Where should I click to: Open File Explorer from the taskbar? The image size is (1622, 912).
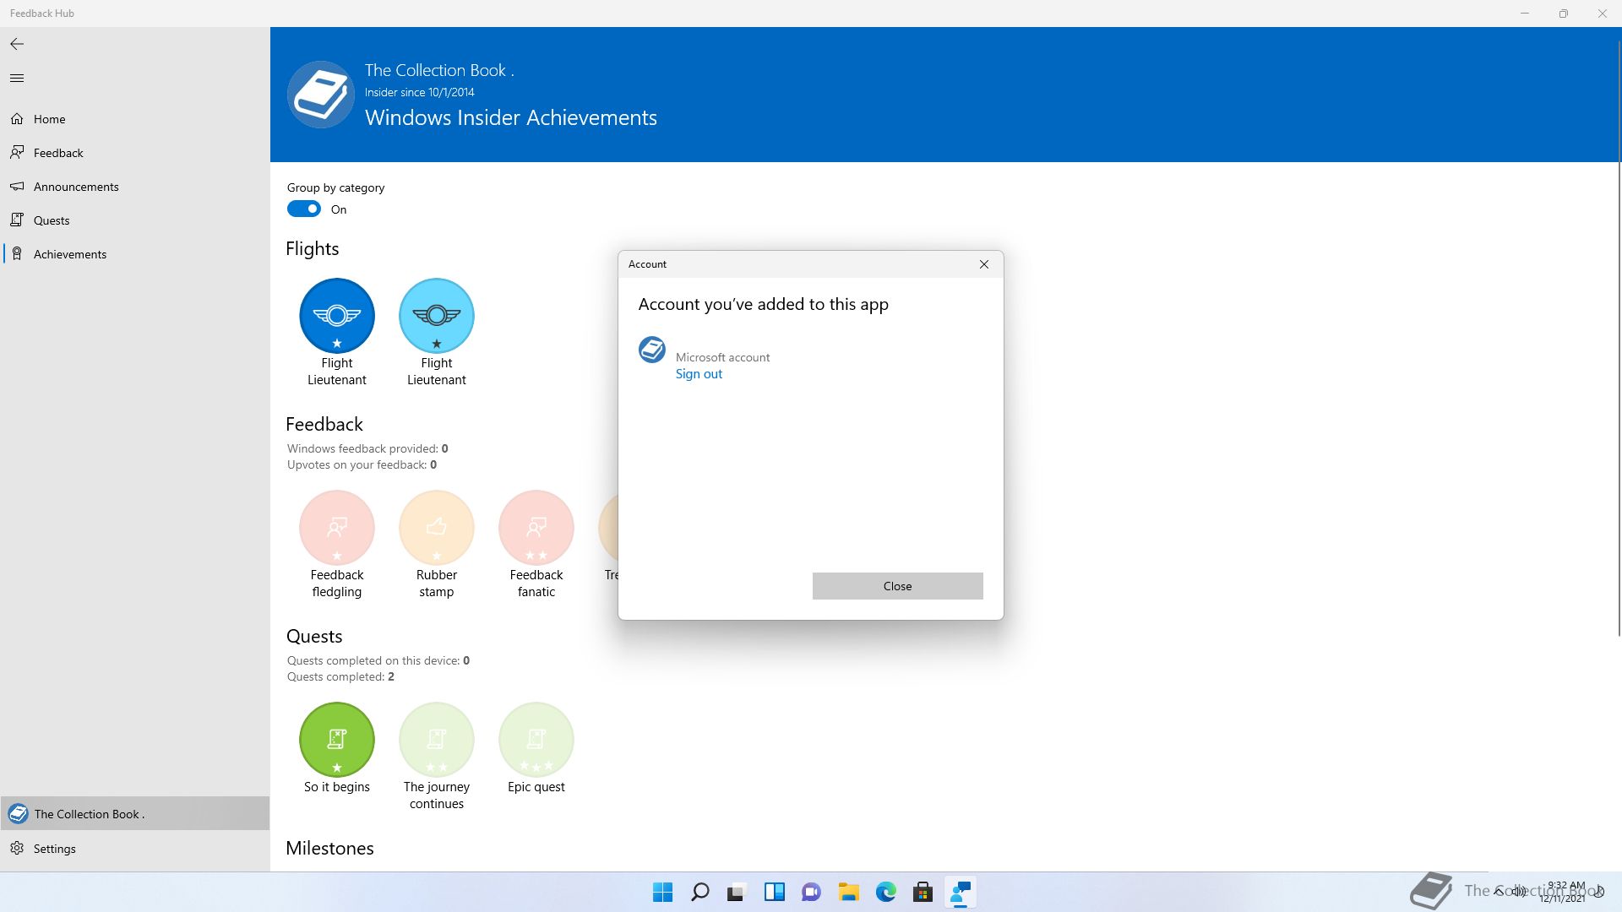pos(849,892)
